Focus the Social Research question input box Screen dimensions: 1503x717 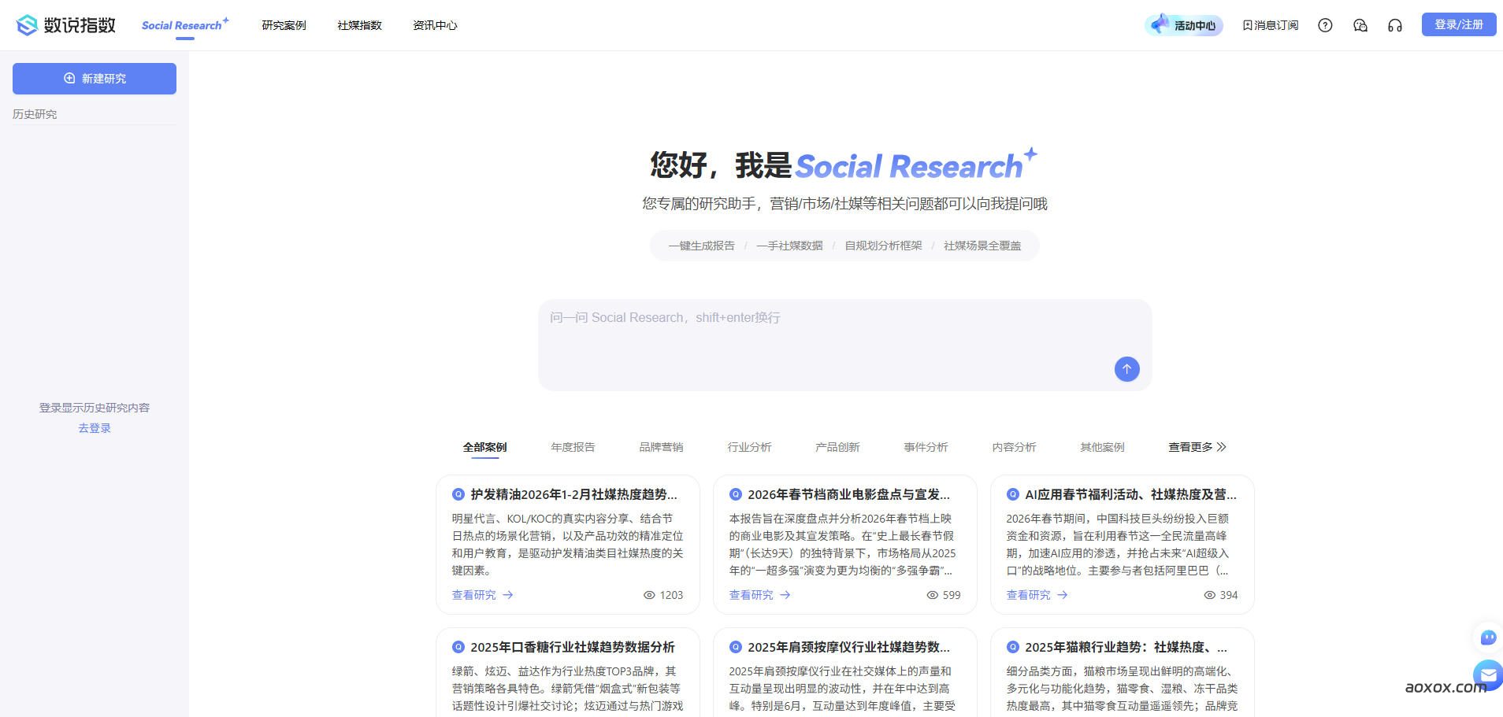tap(844, 345)
